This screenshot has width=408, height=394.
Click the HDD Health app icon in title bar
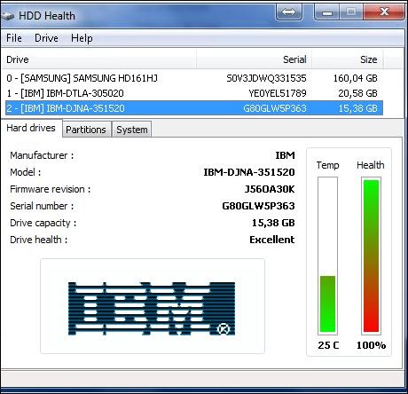(8, 16)
